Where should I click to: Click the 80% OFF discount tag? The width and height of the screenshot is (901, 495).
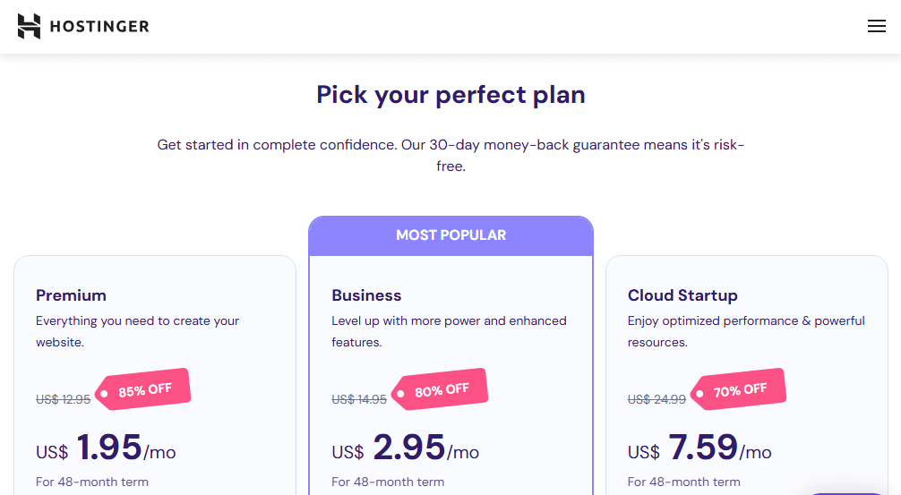coord(440,390)
